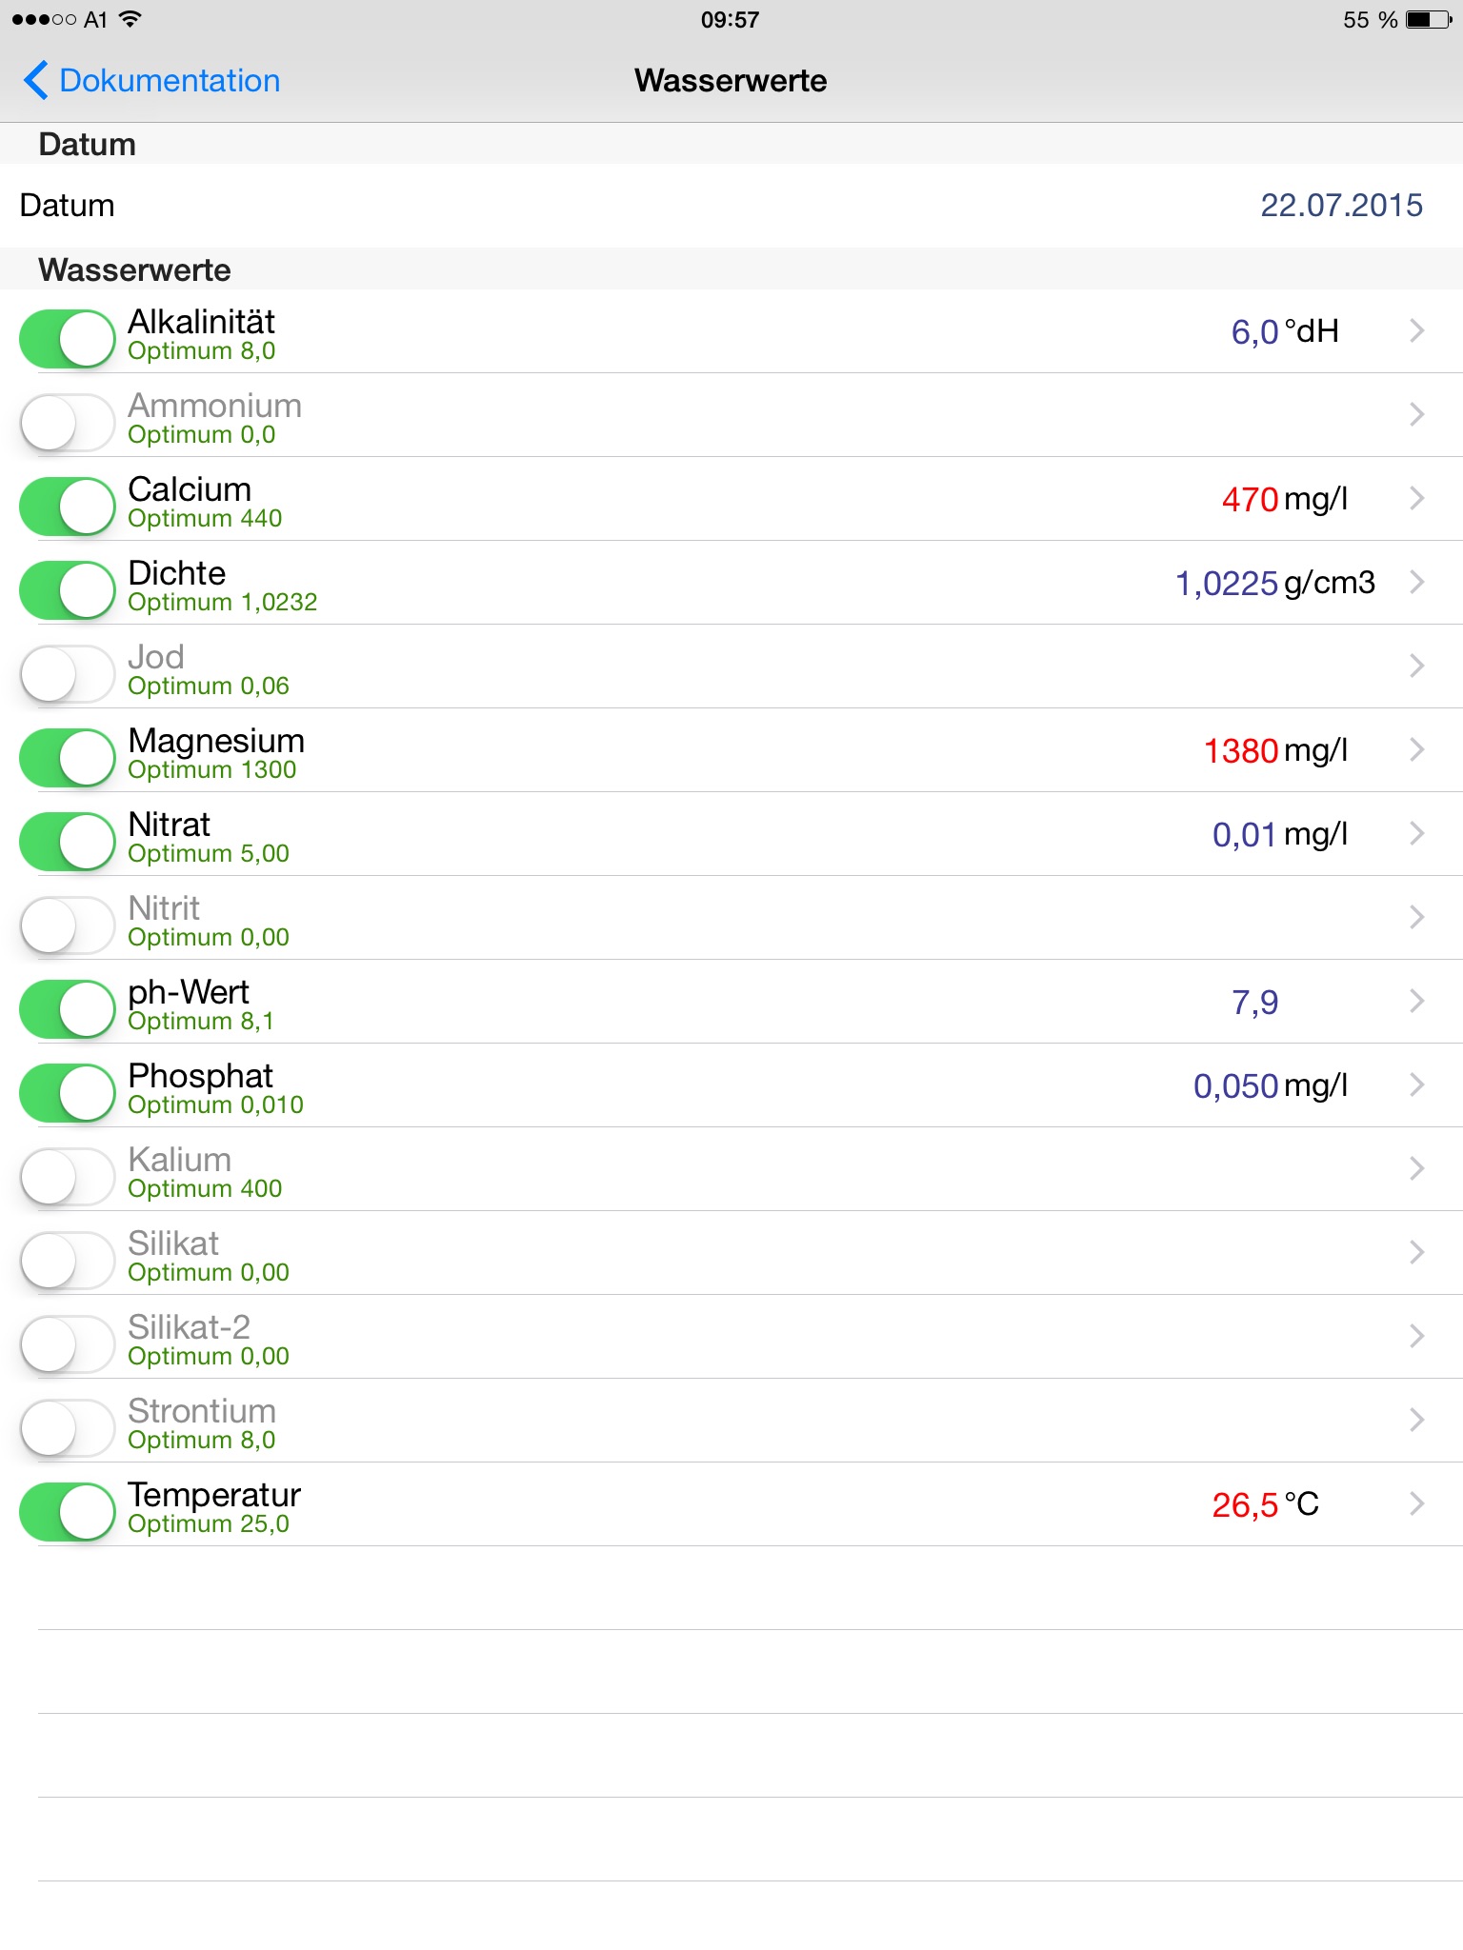Screen dimensions: 1463x1950
Task: Tap the chevron on Nitrit row
Action: 1416,917
